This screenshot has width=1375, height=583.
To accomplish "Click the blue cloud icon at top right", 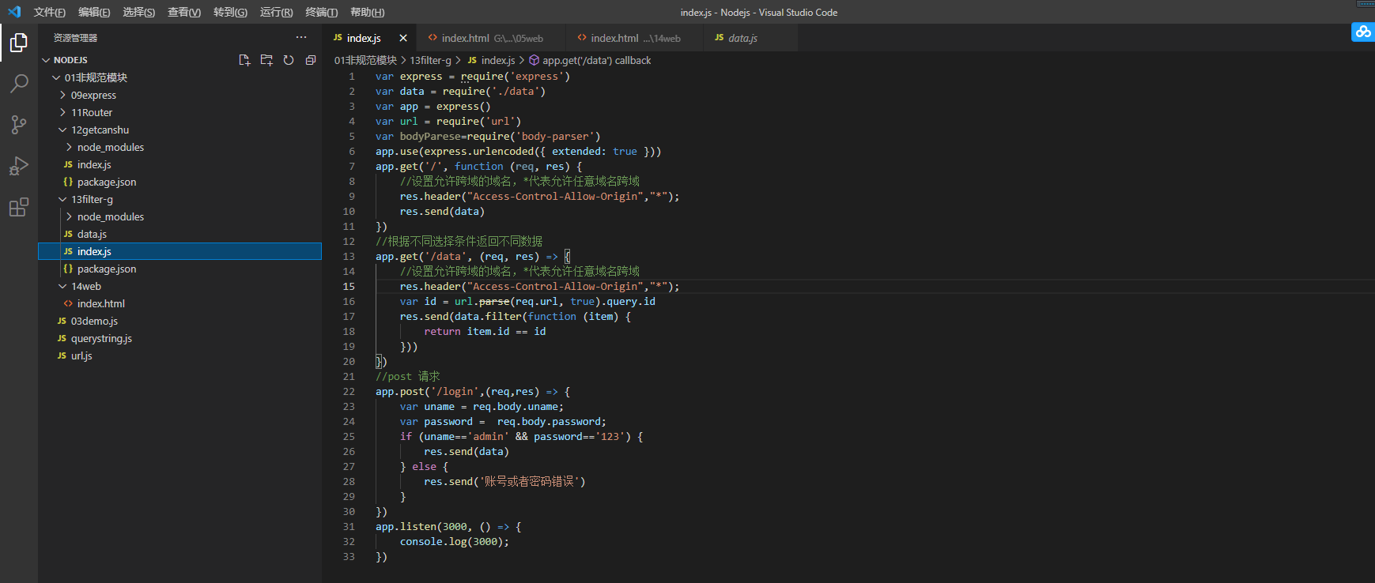I will [1363, 32].
